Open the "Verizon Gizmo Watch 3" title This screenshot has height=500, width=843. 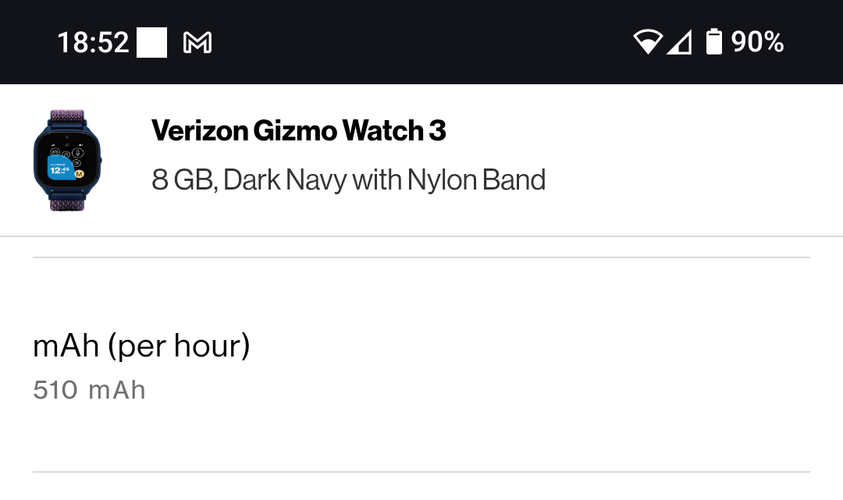[298, 131]
